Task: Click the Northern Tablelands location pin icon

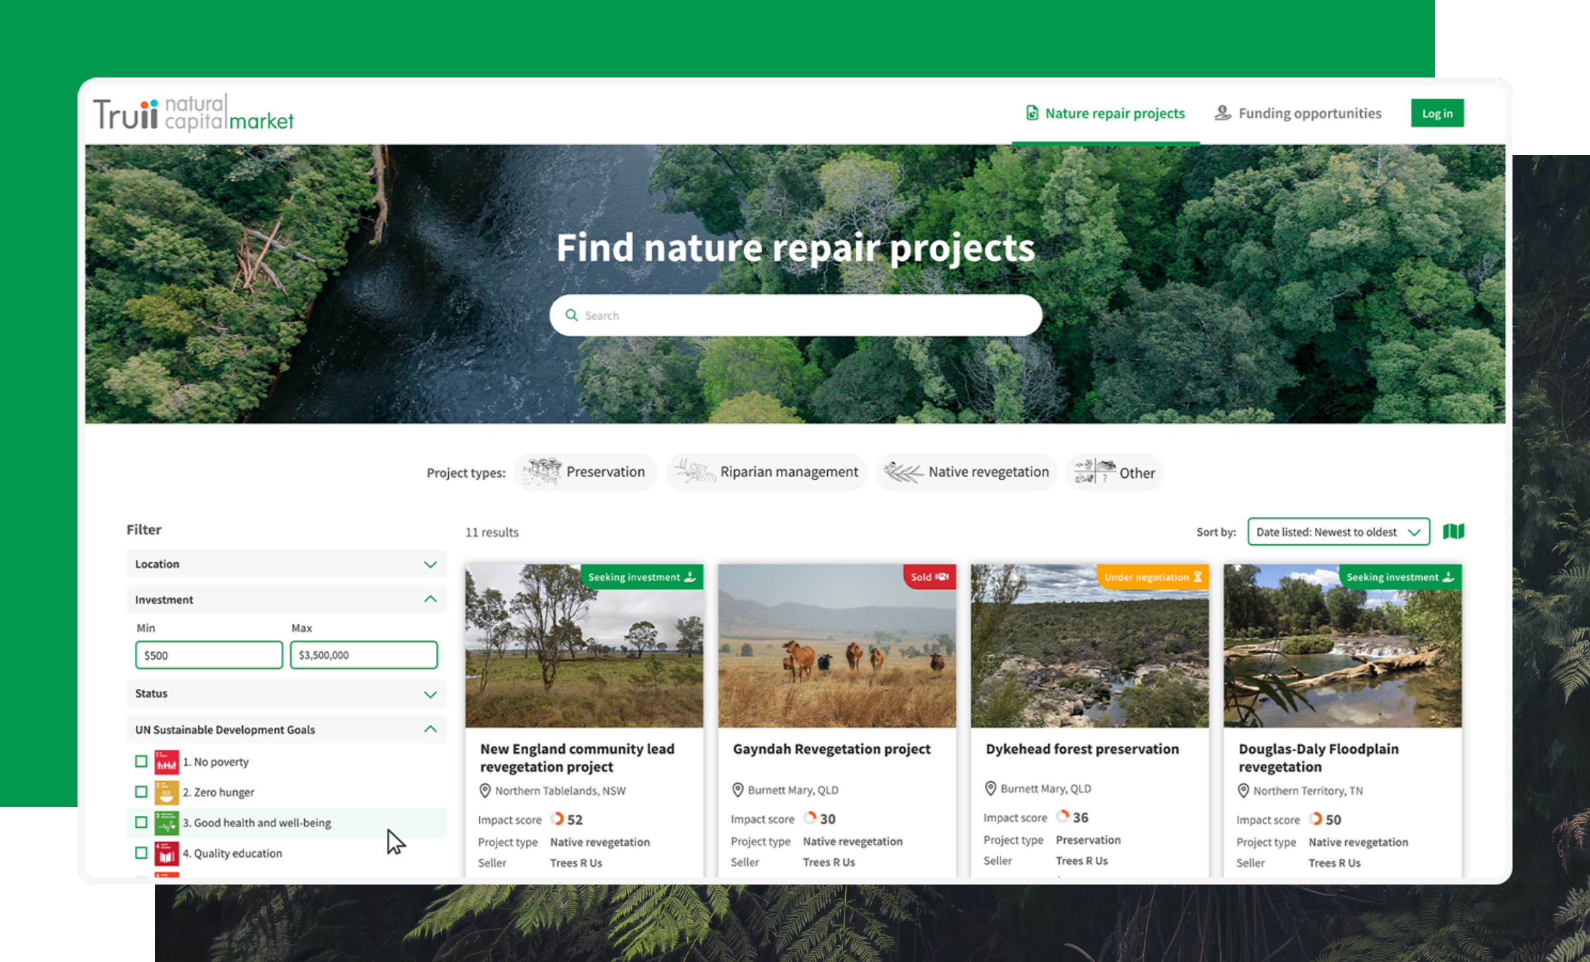Action: pyautogui.click(x=485, y=790)
